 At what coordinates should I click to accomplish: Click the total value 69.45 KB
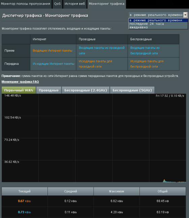(x=163, y=201)
